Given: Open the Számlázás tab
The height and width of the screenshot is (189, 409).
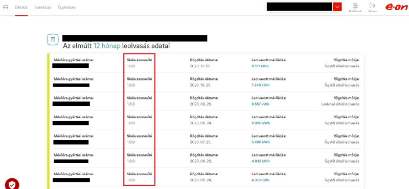Looking at the screenshot, I should click(43, 7).
